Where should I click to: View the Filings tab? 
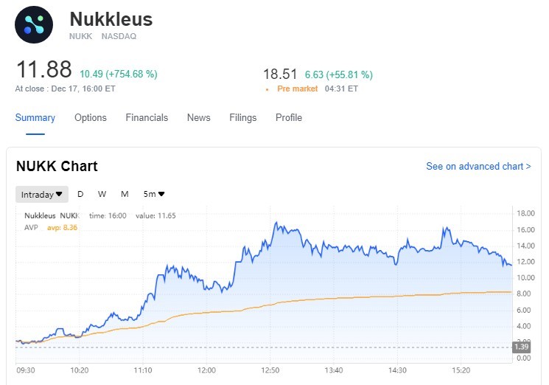[x=243, y=118]
